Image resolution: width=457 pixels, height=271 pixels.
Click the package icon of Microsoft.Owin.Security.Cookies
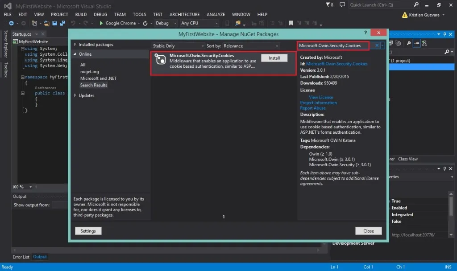coord(160,59)
